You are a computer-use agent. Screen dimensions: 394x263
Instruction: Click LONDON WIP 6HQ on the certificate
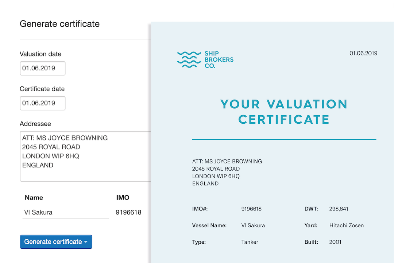[x=216, y=176]
